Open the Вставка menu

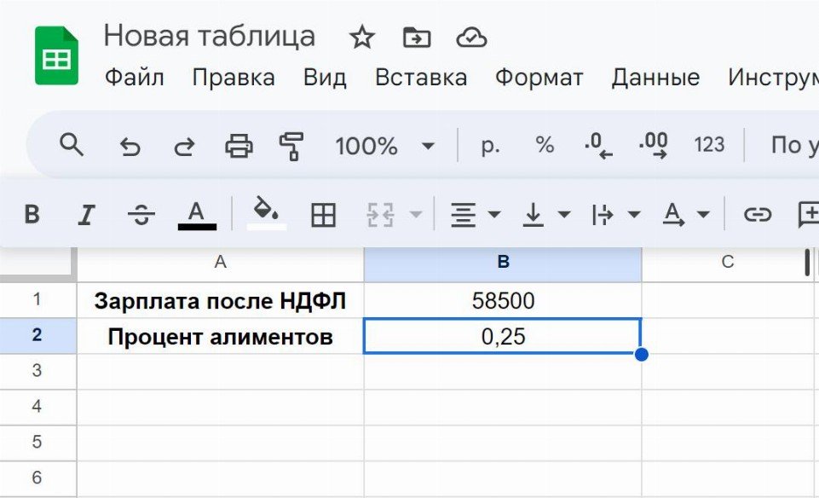[420, 78]
